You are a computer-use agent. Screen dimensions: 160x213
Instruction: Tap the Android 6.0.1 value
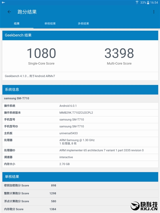tap(68, 106)
